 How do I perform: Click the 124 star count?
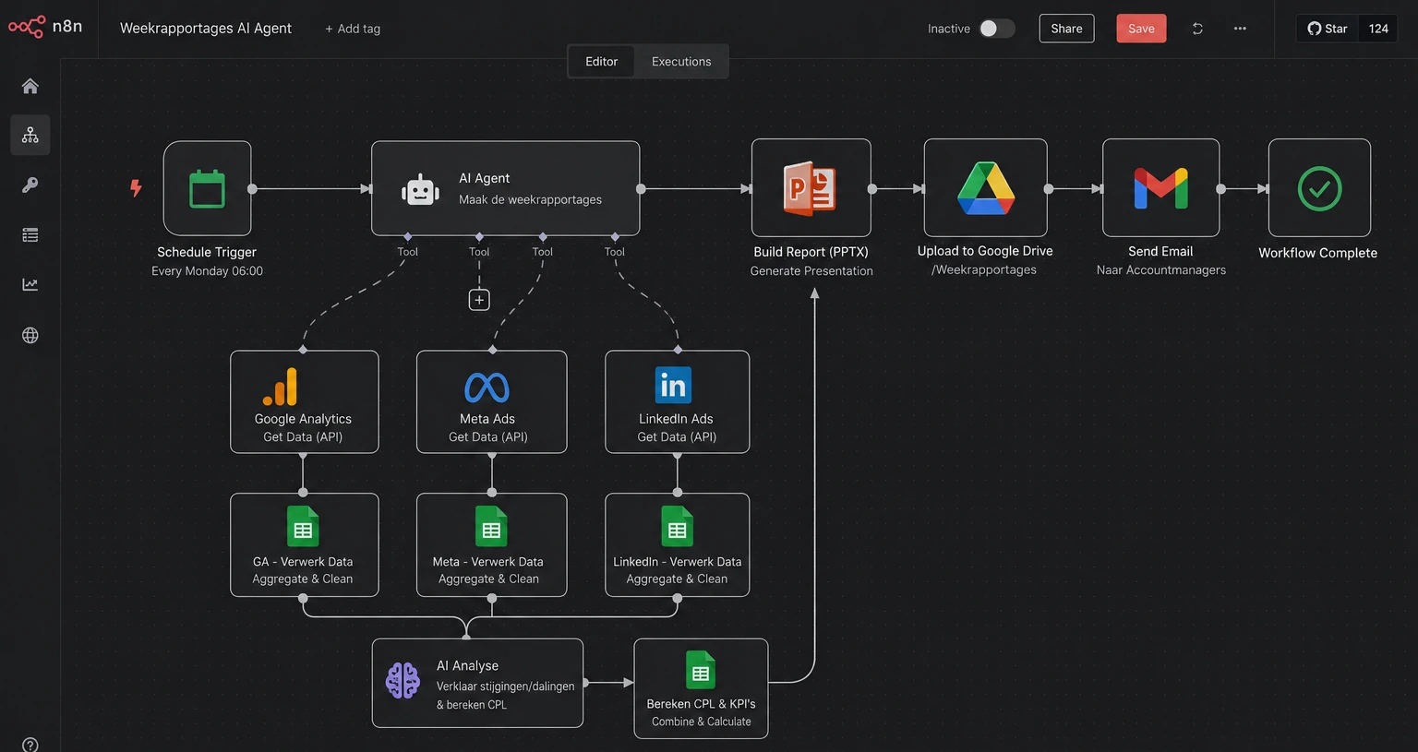click(x=1378, y=29)
